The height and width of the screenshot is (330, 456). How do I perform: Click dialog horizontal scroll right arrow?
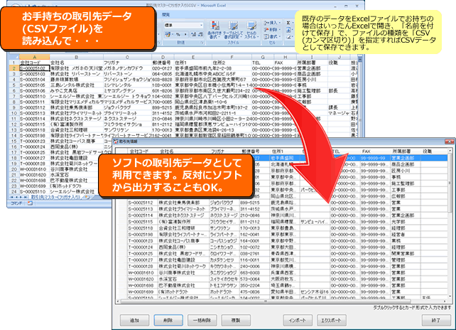445,301
